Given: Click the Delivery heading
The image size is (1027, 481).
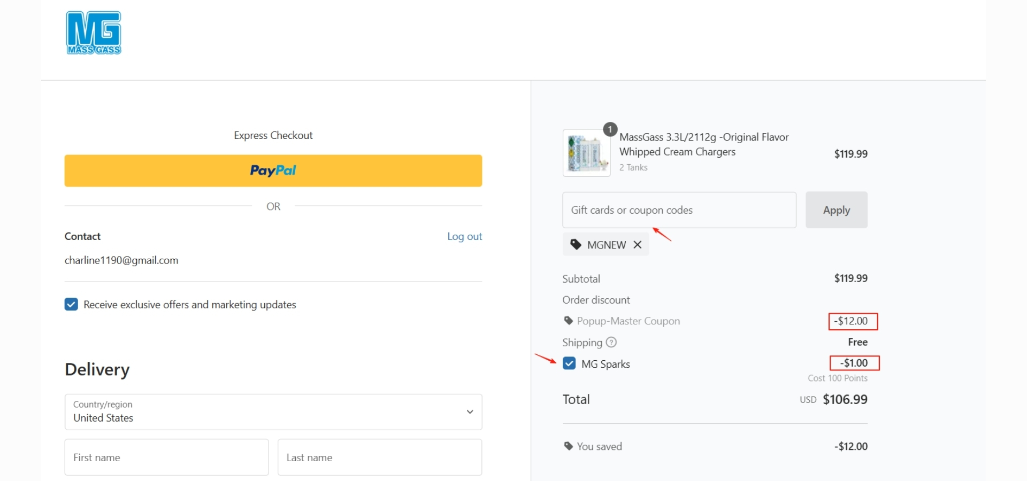Looking at the screenshot, I should tap(97, 370).
